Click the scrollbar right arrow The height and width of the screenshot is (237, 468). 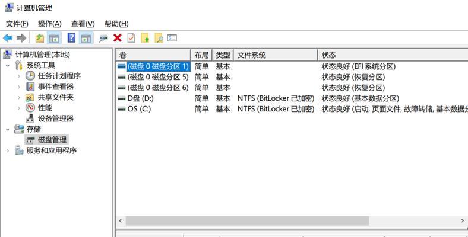point(463,221)
